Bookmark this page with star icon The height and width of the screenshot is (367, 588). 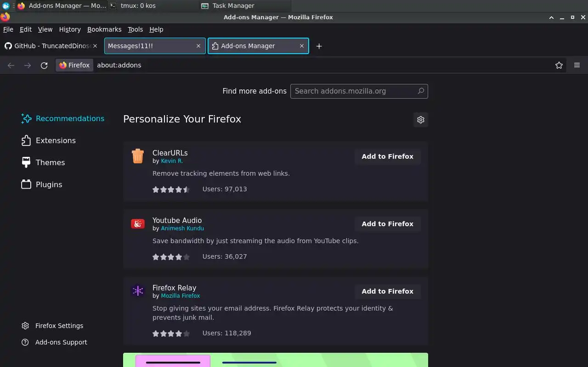click(559, 65)
